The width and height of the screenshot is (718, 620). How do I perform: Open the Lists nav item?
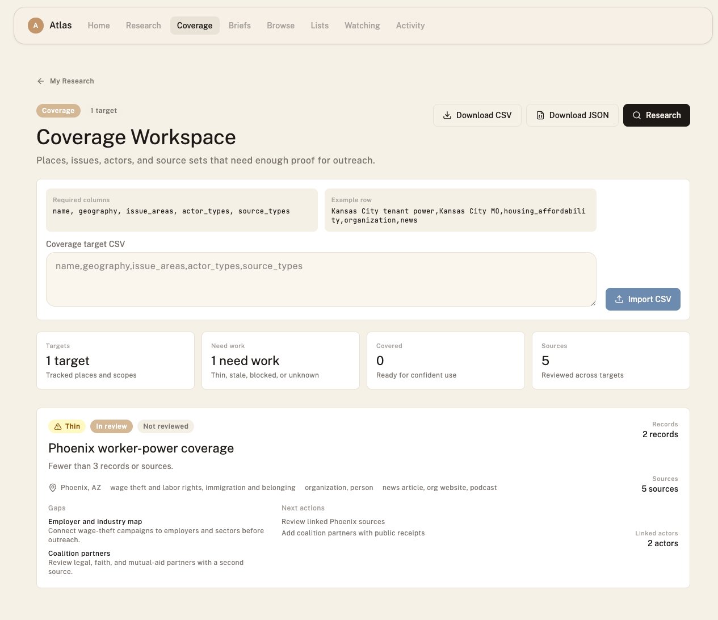click(x=320, y=26)
